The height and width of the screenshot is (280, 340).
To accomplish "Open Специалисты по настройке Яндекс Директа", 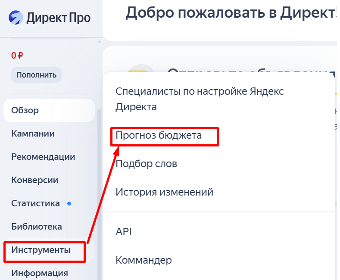I will click(x=200, y=99).
